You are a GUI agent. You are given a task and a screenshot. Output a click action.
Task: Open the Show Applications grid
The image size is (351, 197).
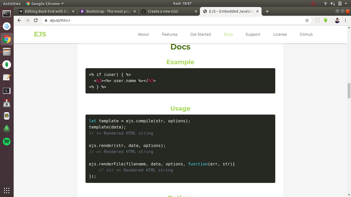6,191
